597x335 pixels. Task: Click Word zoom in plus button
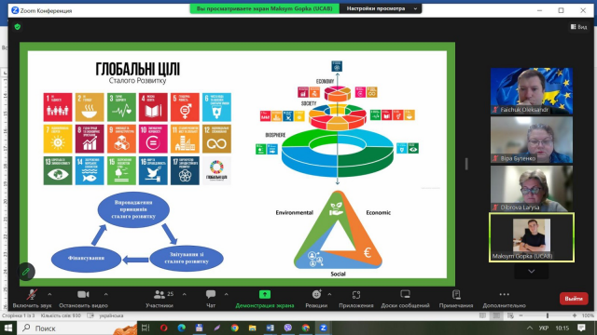575,315
